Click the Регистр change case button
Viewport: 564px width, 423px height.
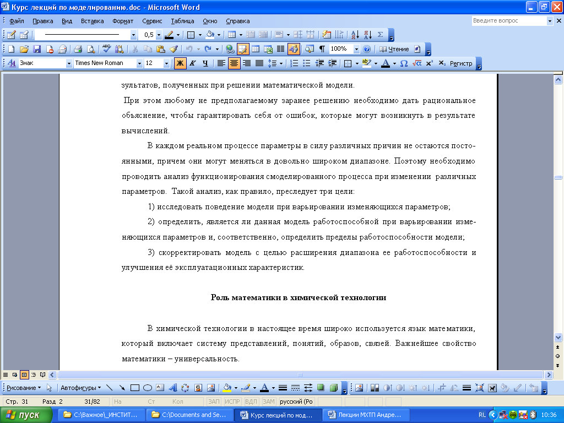(461, 63)
